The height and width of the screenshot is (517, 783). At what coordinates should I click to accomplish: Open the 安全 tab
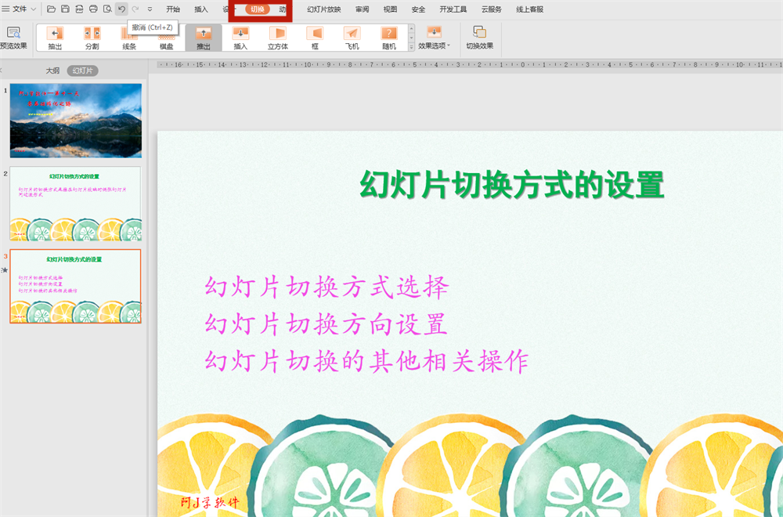pos(418,9)
